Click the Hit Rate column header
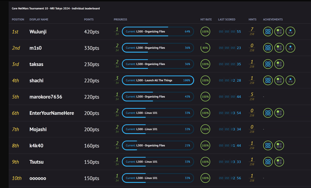This screenshot has height=188, width=311. coord(206,20)
